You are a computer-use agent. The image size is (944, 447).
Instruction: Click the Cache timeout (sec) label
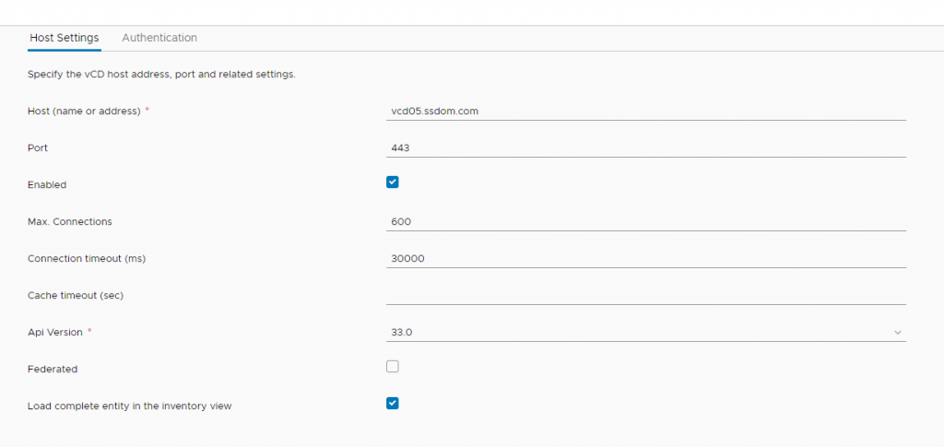(x=76, y=296)
